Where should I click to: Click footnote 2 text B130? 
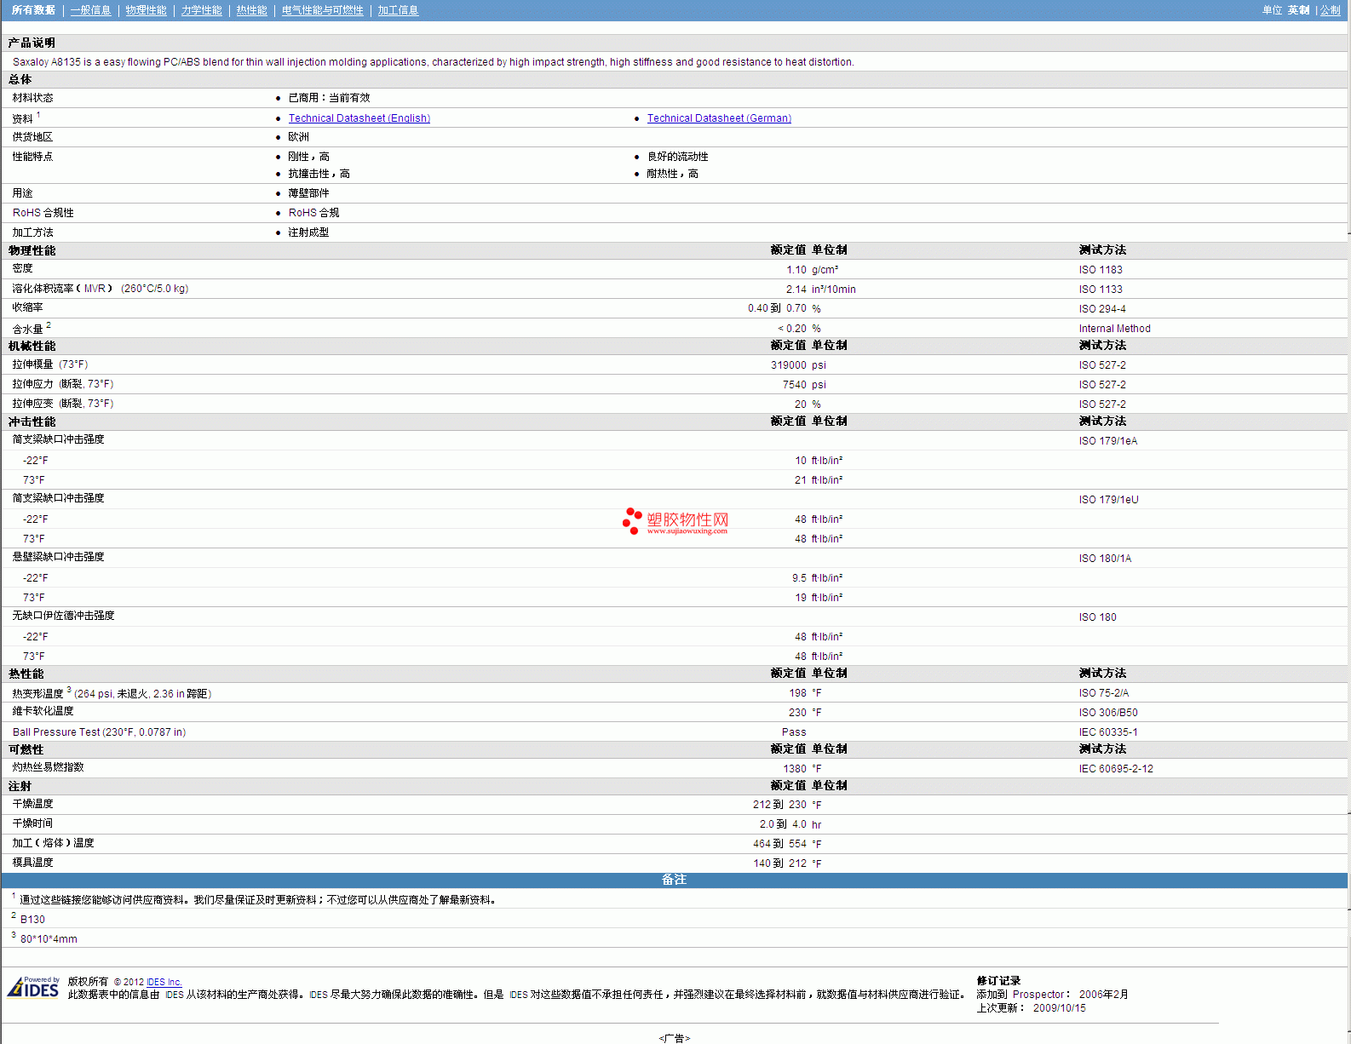click(32, 920)
